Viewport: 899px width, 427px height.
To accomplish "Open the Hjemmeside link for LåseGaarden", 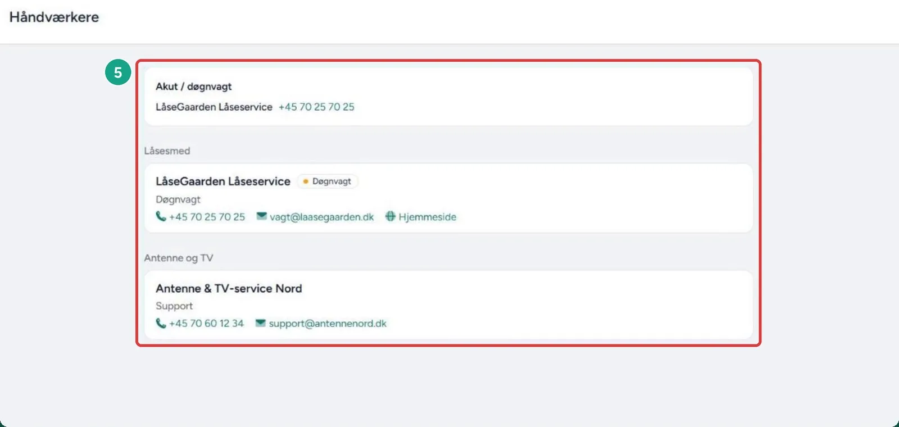I will 427,217.
